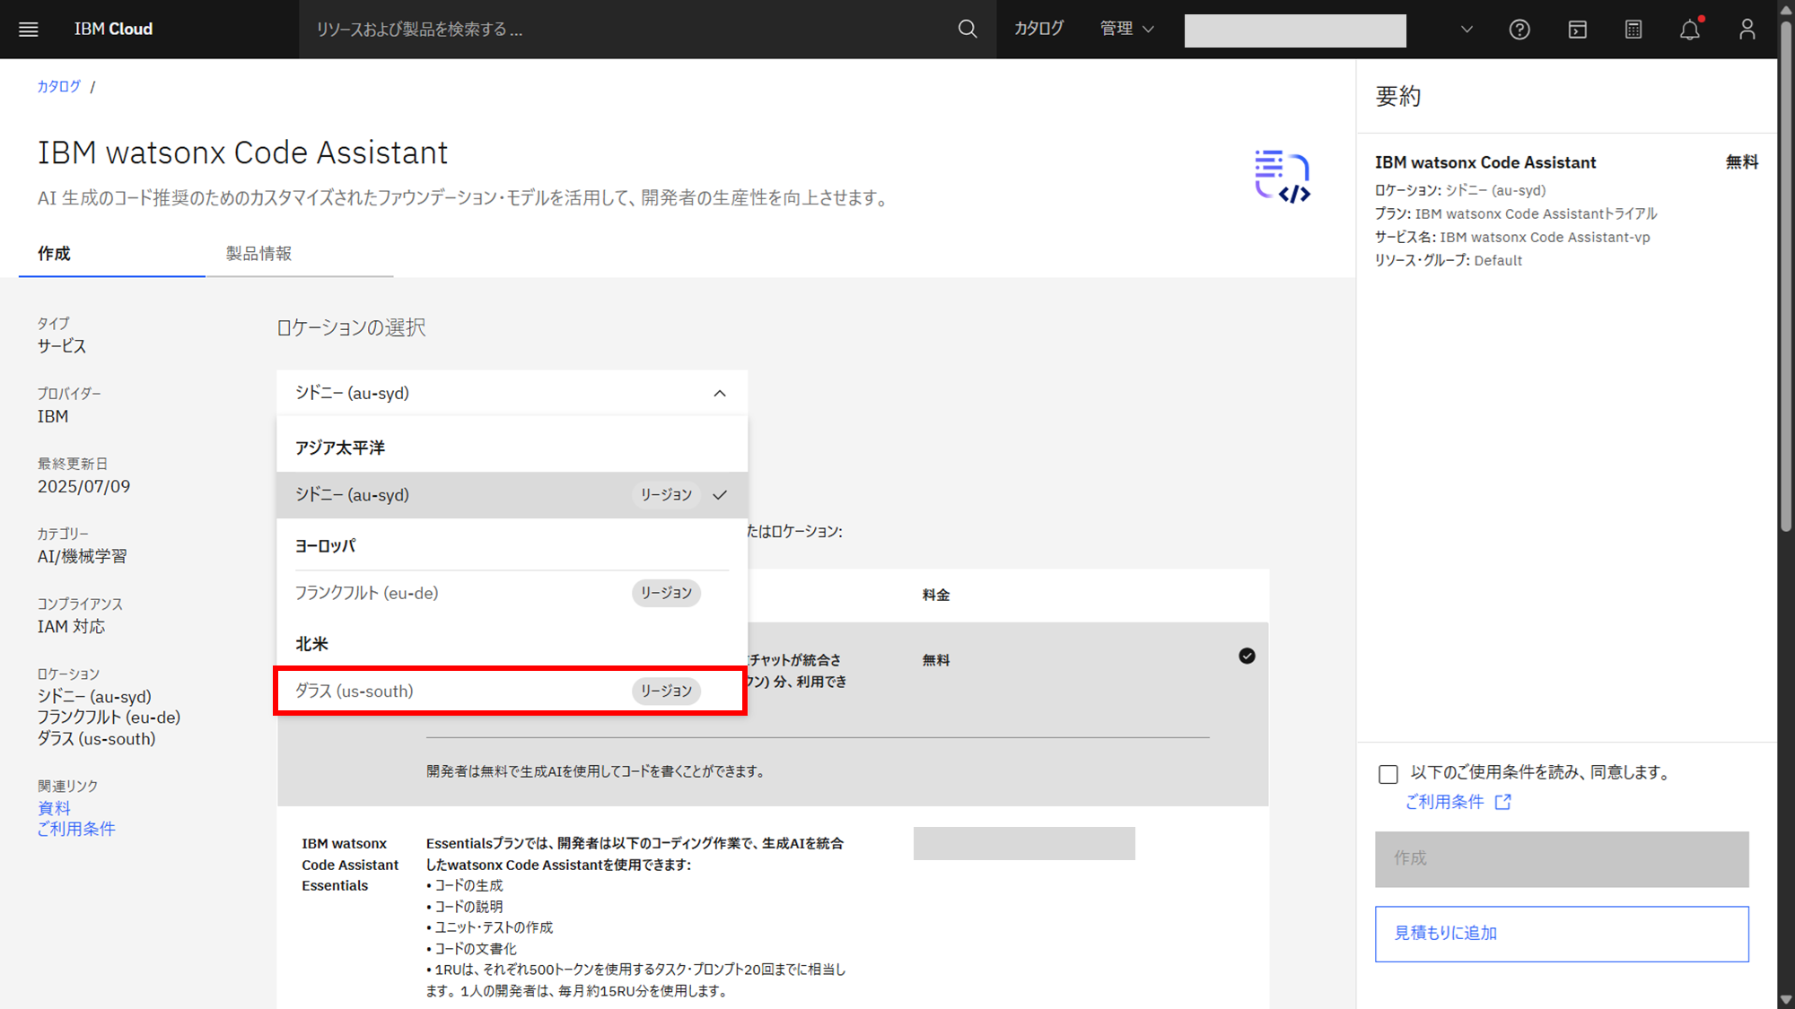Image resolution: width=1795 pixels, height=1009 pixels.
Task: Open the hamburger navigation menu
Action: pyautogui.click(x=29, y=30)
